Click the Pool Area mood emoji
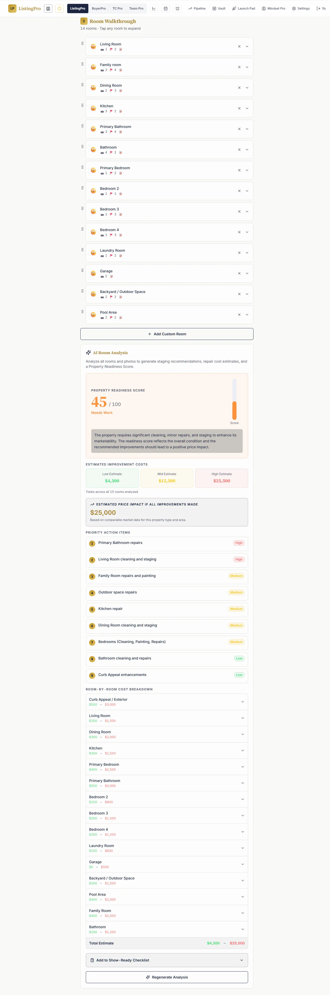 (x=94, y=315)
